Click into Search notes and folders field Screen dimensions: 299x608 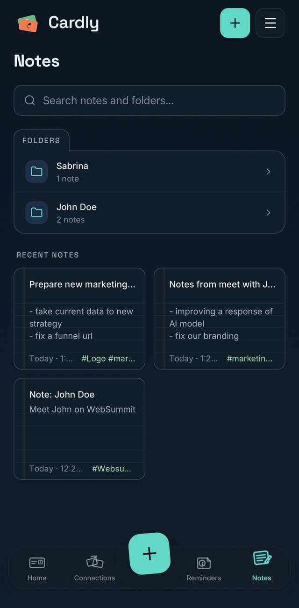tap(149, 101)
